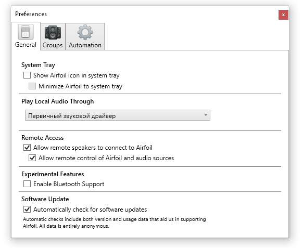This screenshot has height=248, width=303.
Task: Uncheck Allow remote speakers to connect
Action: pyautogui.click(x=27, y=148)
